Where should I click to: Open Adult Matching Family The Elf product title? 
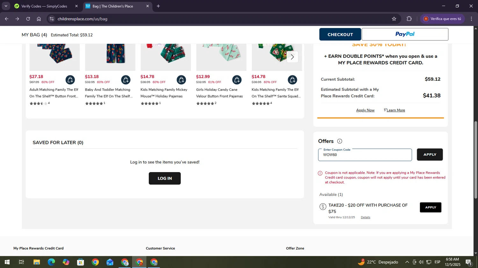tap(54, 93)
